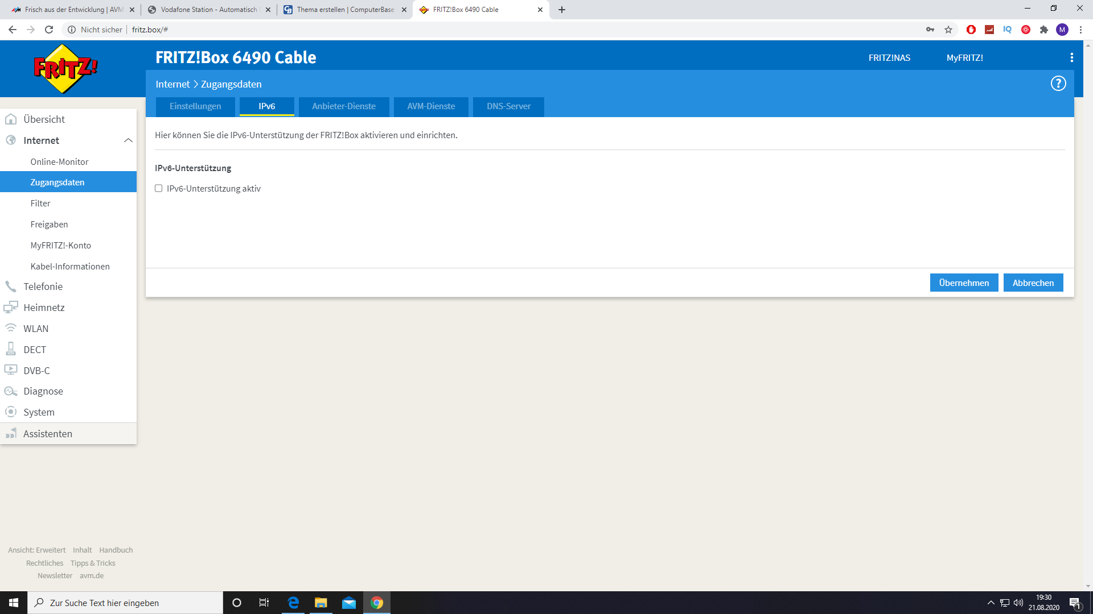Open the help question mark icon
The image size is (1093, 614).
point(1058,84)
